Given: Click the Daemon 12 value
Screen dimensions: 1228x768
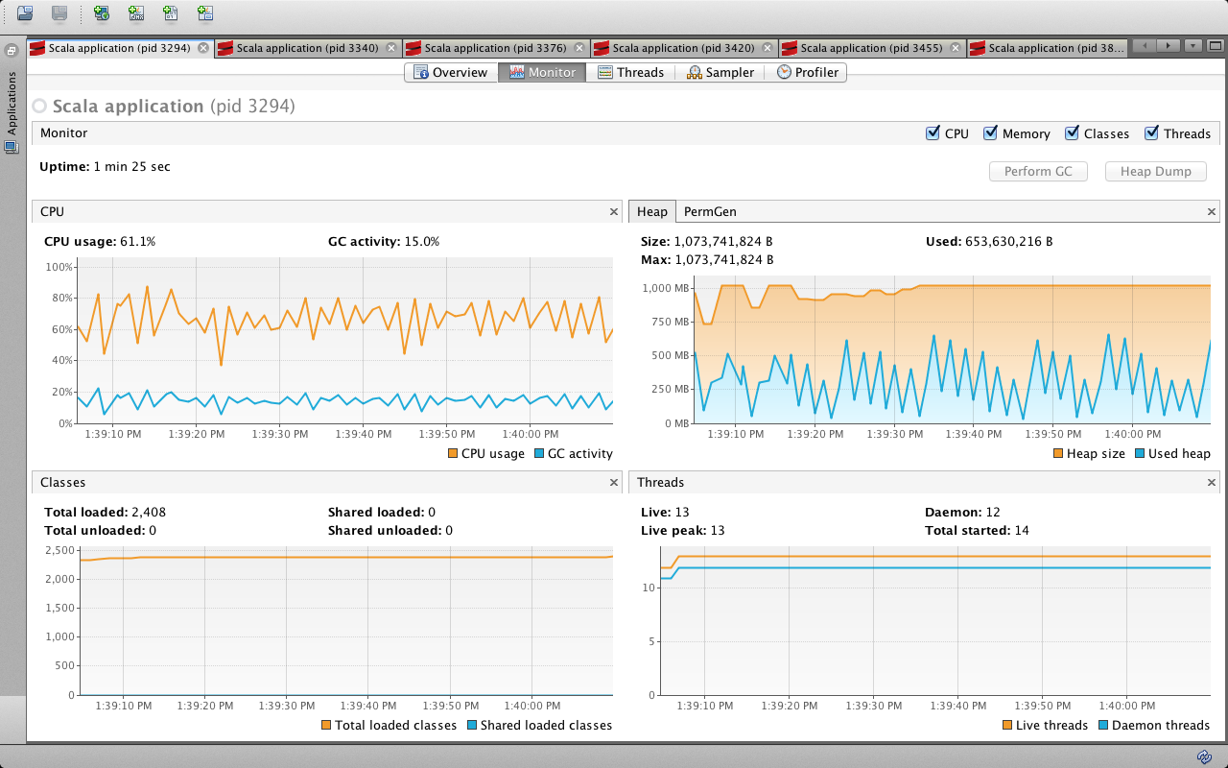Looking at the screenshot, I should 993,513.
